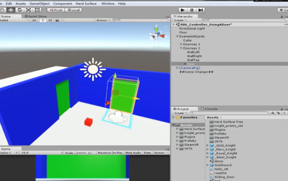Open the scene Gizmos dropdown
The image size is (288, 181).
point(103,20)
